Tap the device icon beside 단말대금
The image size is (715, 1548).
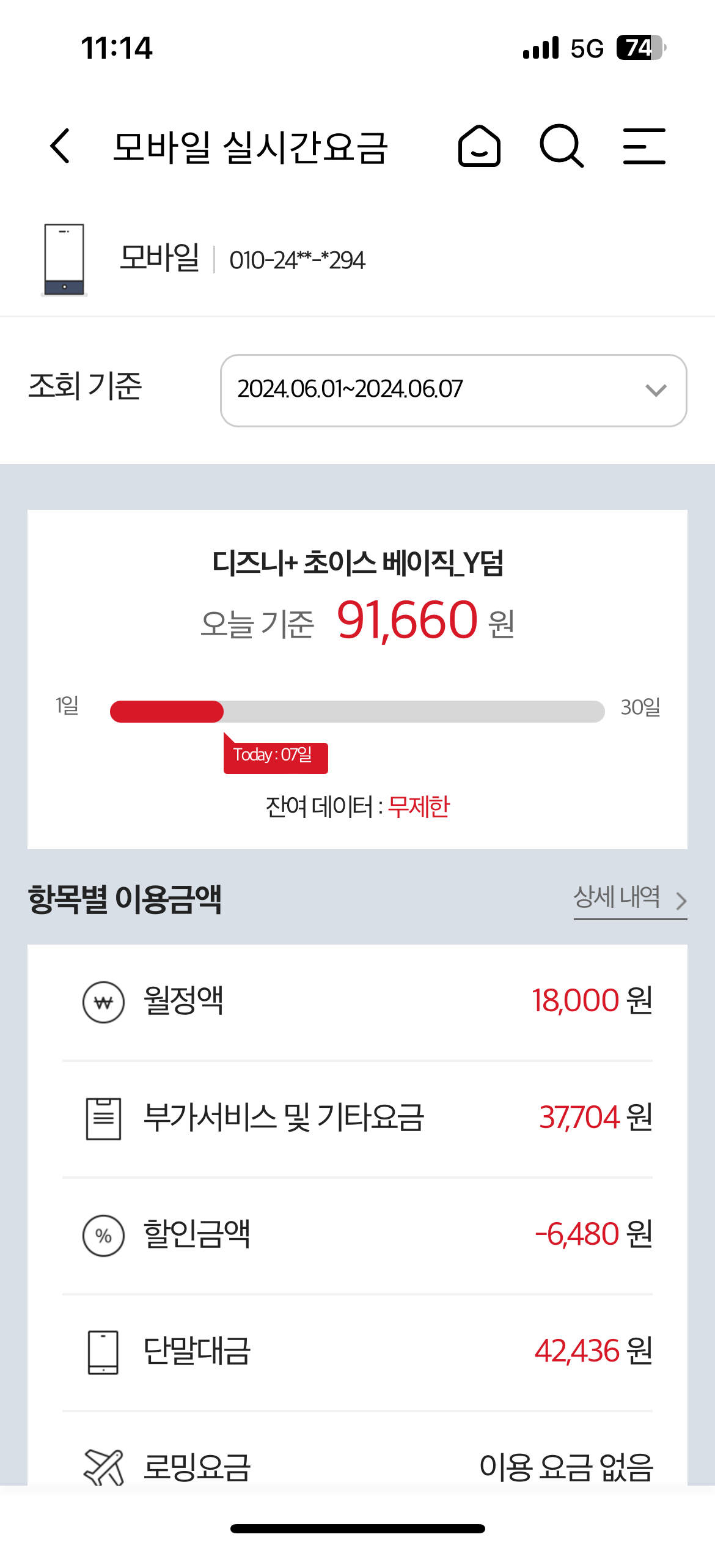[x=103, y=1352]
